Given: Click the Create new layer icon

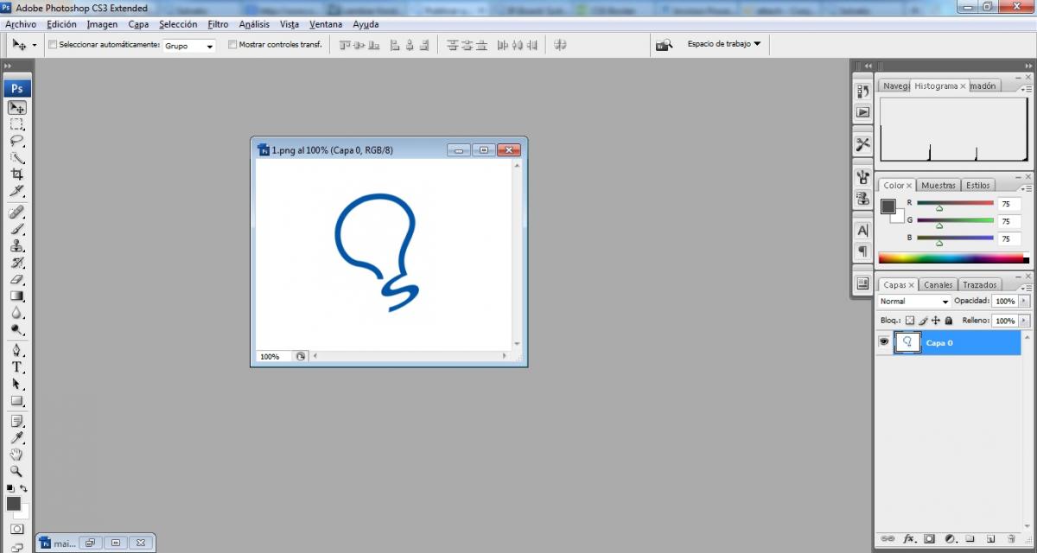Looking at the screenshot, I should (990, 538).
